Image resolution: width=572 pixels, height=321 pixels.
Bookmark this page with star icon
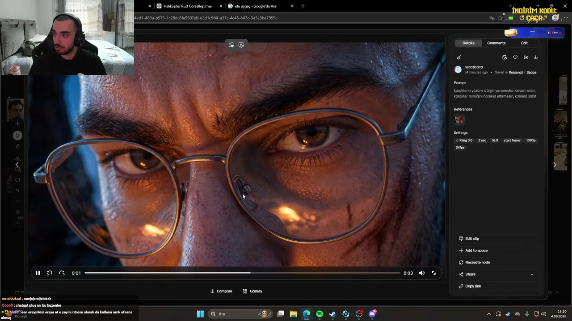(x=500, y=18)
